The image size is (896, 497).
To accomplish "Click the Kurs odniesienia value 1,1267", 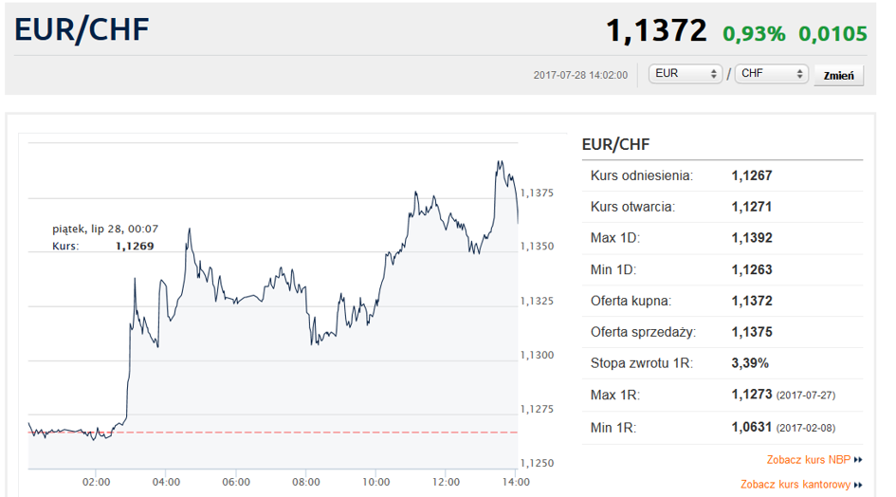I will pos(752,175).
